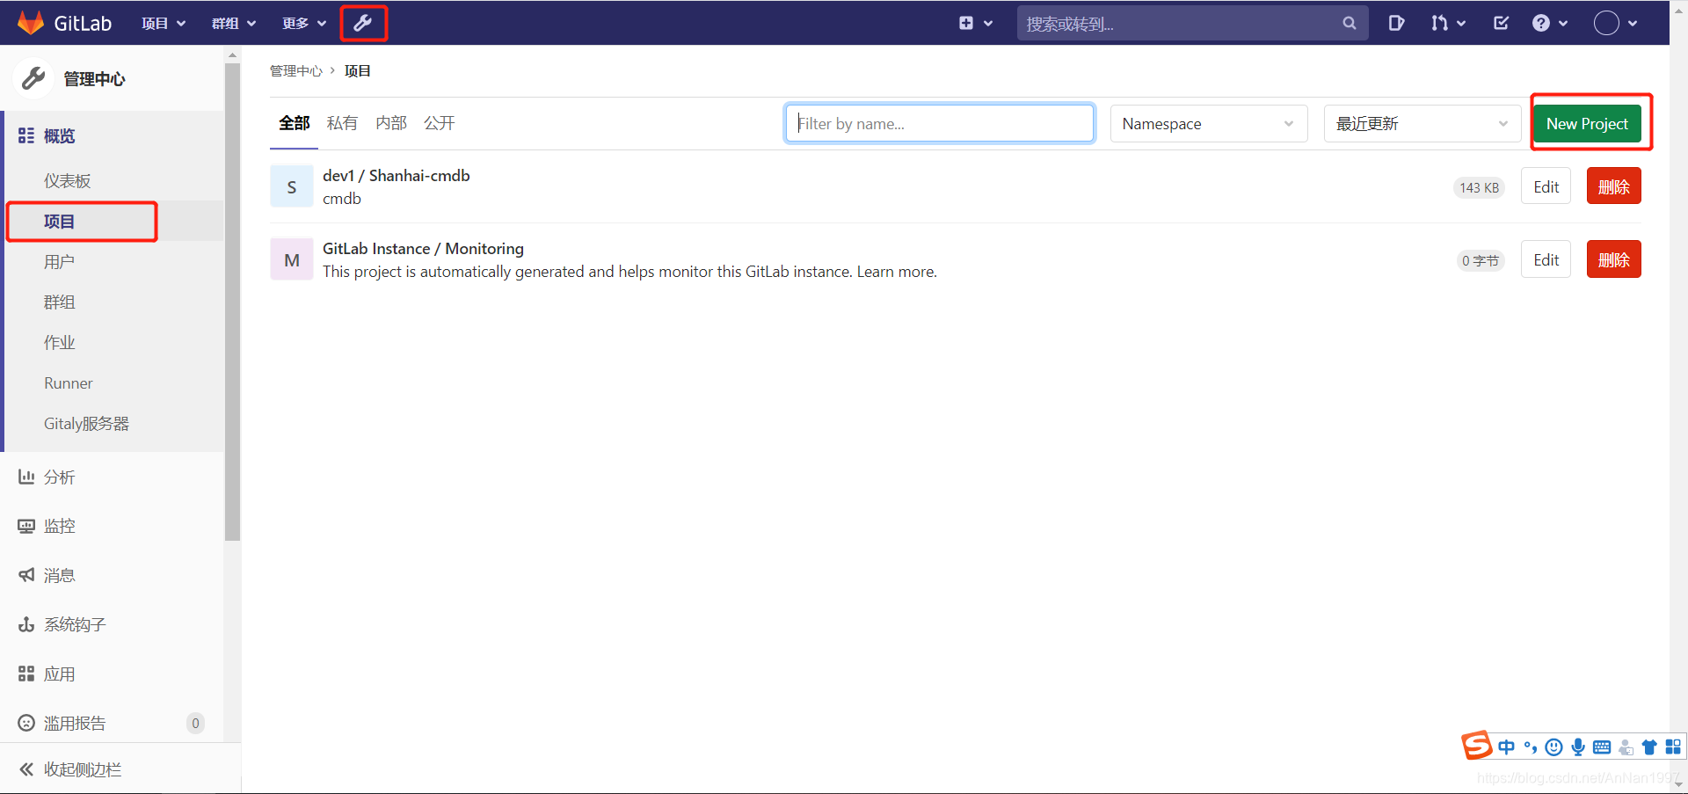Select 用户 in the sidebar
This screenshot has width=1688, height=794.
coord(60,261)
